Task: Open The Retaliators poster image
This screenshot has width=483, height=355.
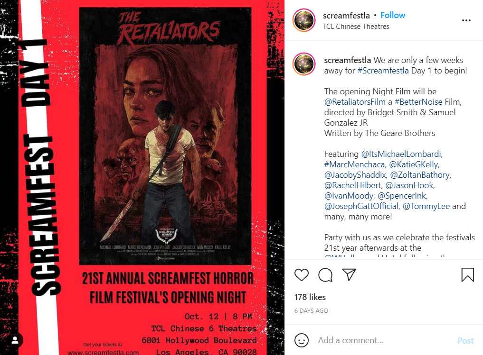Action: (x=165, y=136)
